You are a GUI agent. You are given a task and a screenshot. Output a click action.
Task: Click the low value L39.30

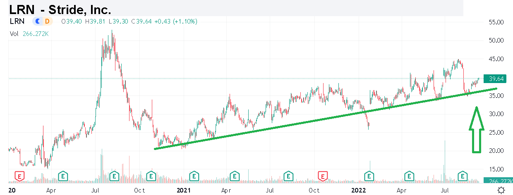coord(118,21)
